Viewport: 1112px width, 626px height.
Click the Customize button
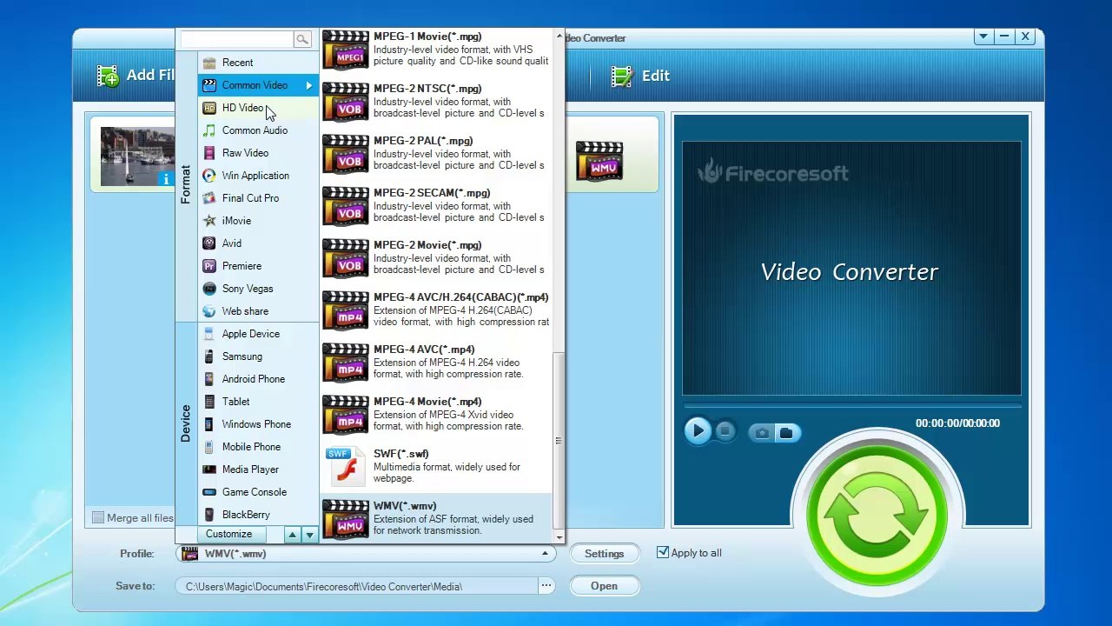229,534
